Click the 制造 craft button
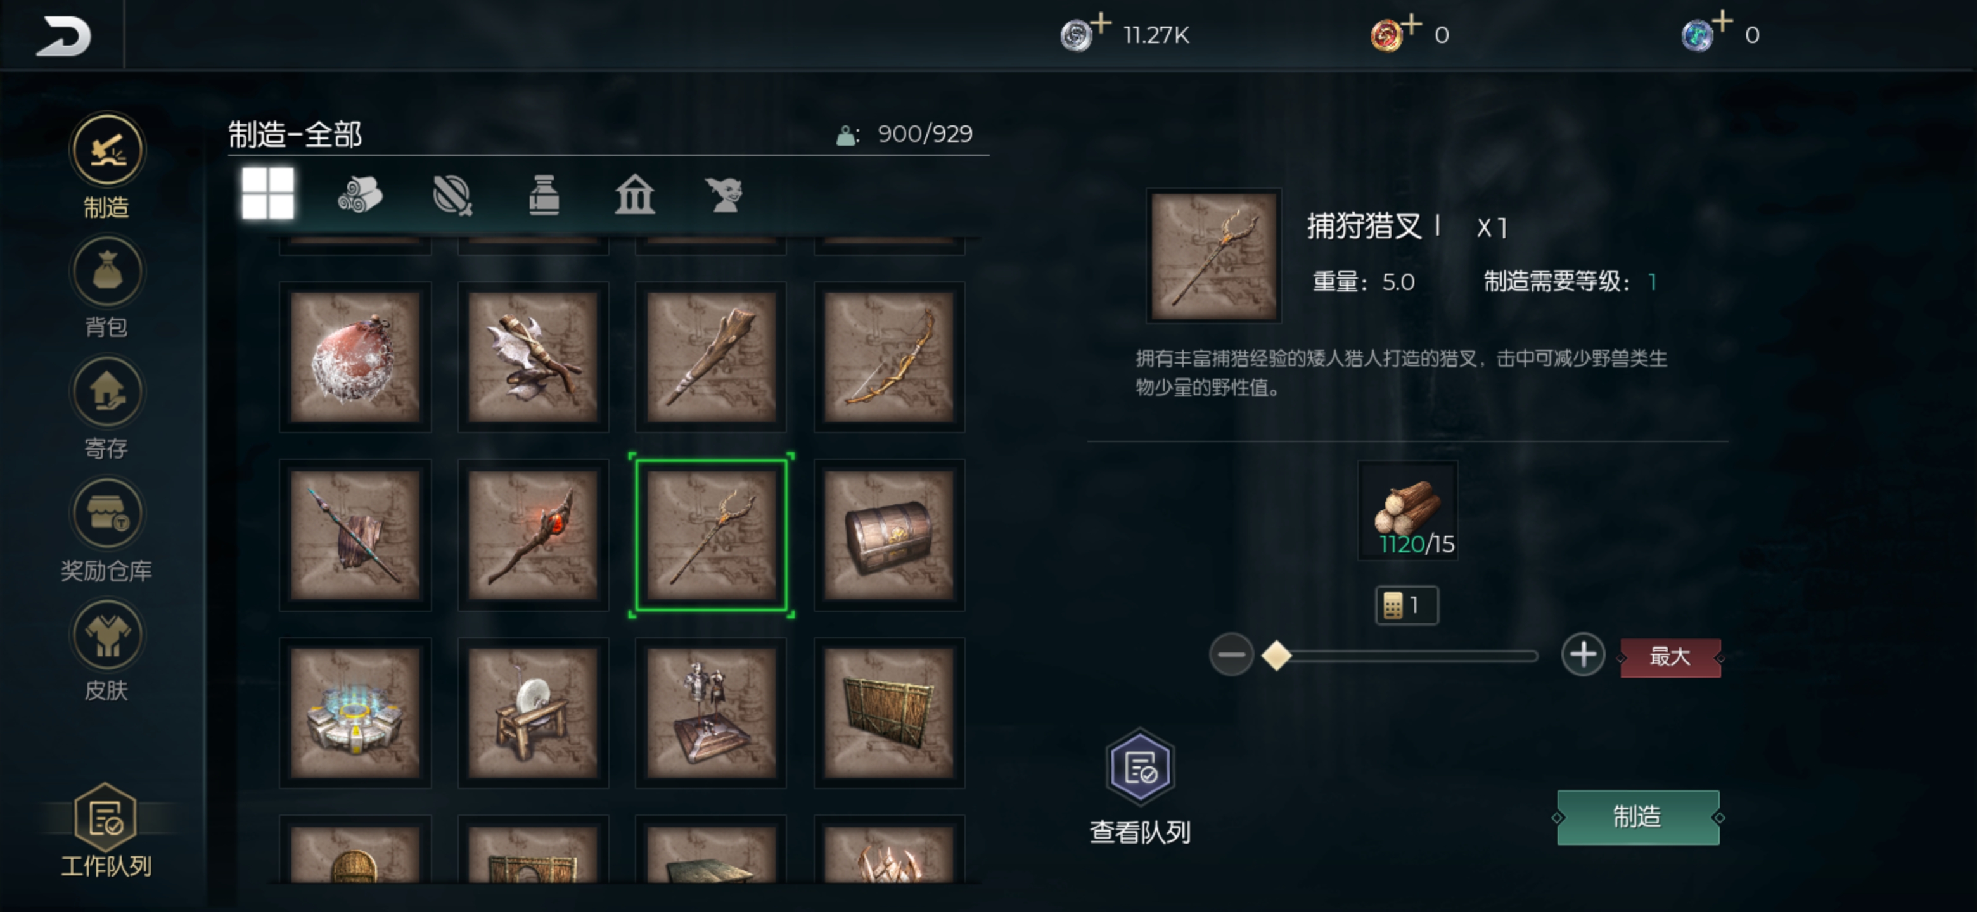The width and height of the screenshot is (1977, 912). 1638,817
